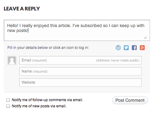Click the textarea resize handle corner
The width and height of the screenshot is (154, 115).
click(145, 38)
